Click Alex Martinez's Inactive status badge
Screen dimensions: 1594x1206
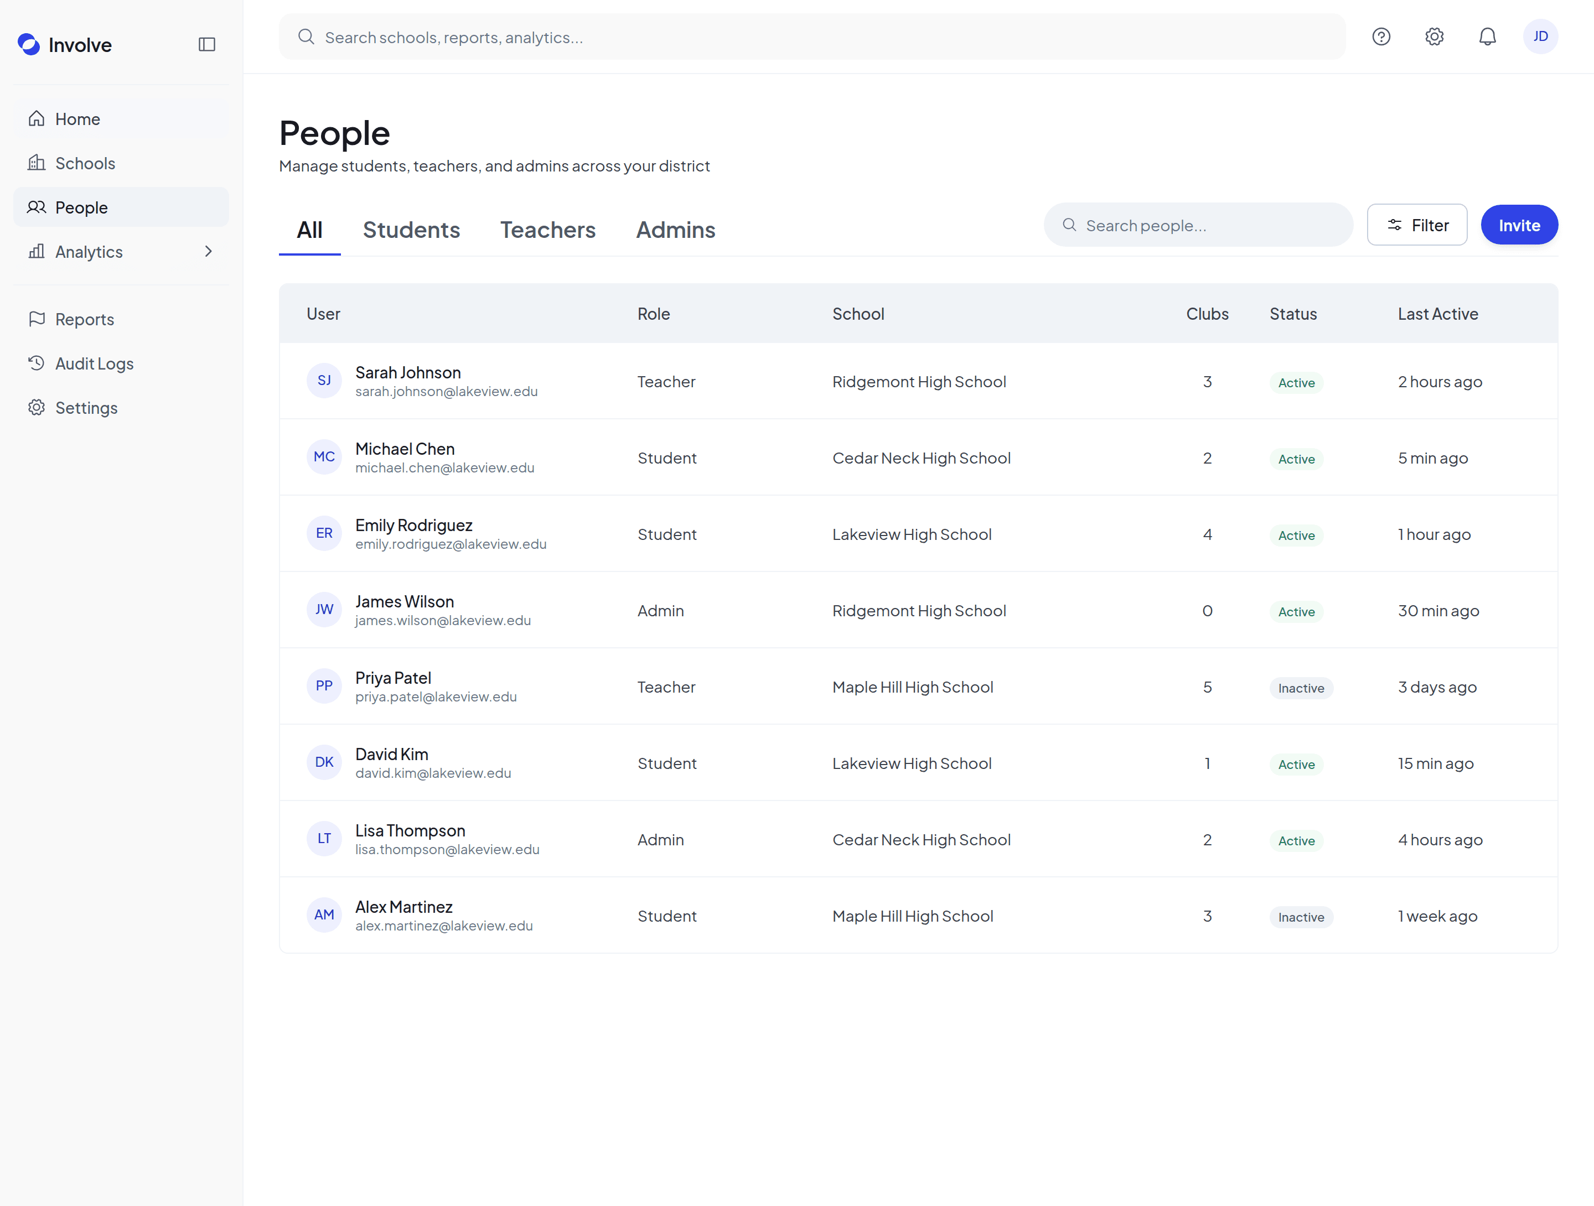(1301, 917)
